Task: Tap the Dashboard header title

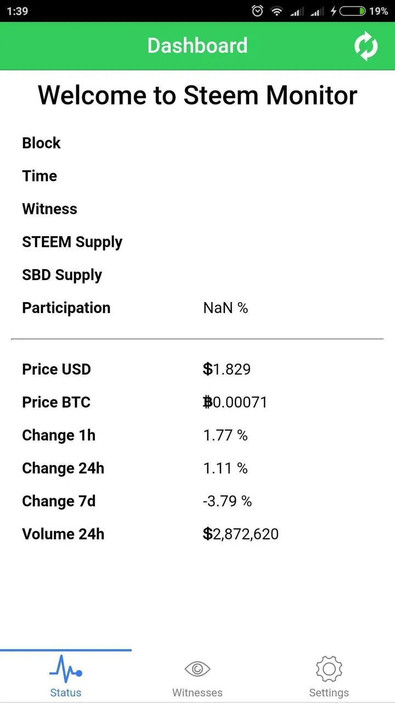Action: pos(198,46)
